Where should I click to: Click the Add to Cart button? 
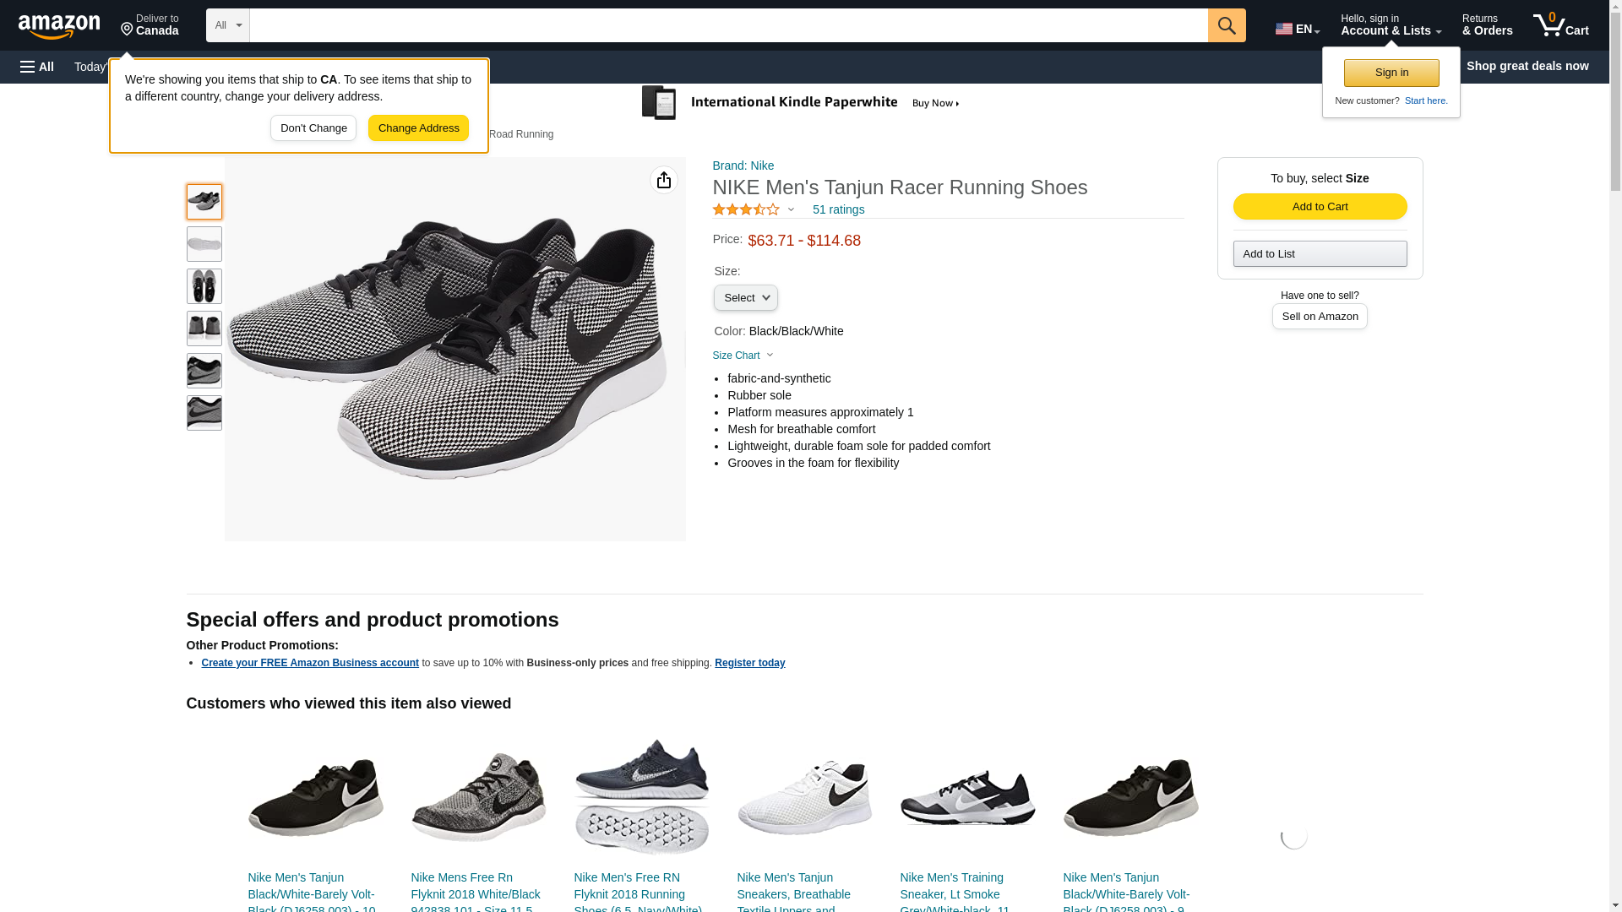coord(1319,207)
